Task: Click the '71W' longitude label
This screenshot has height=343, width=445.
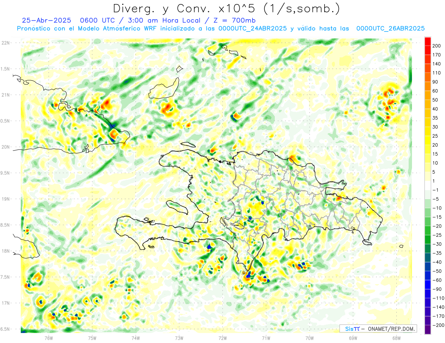Action: point(266,337)
